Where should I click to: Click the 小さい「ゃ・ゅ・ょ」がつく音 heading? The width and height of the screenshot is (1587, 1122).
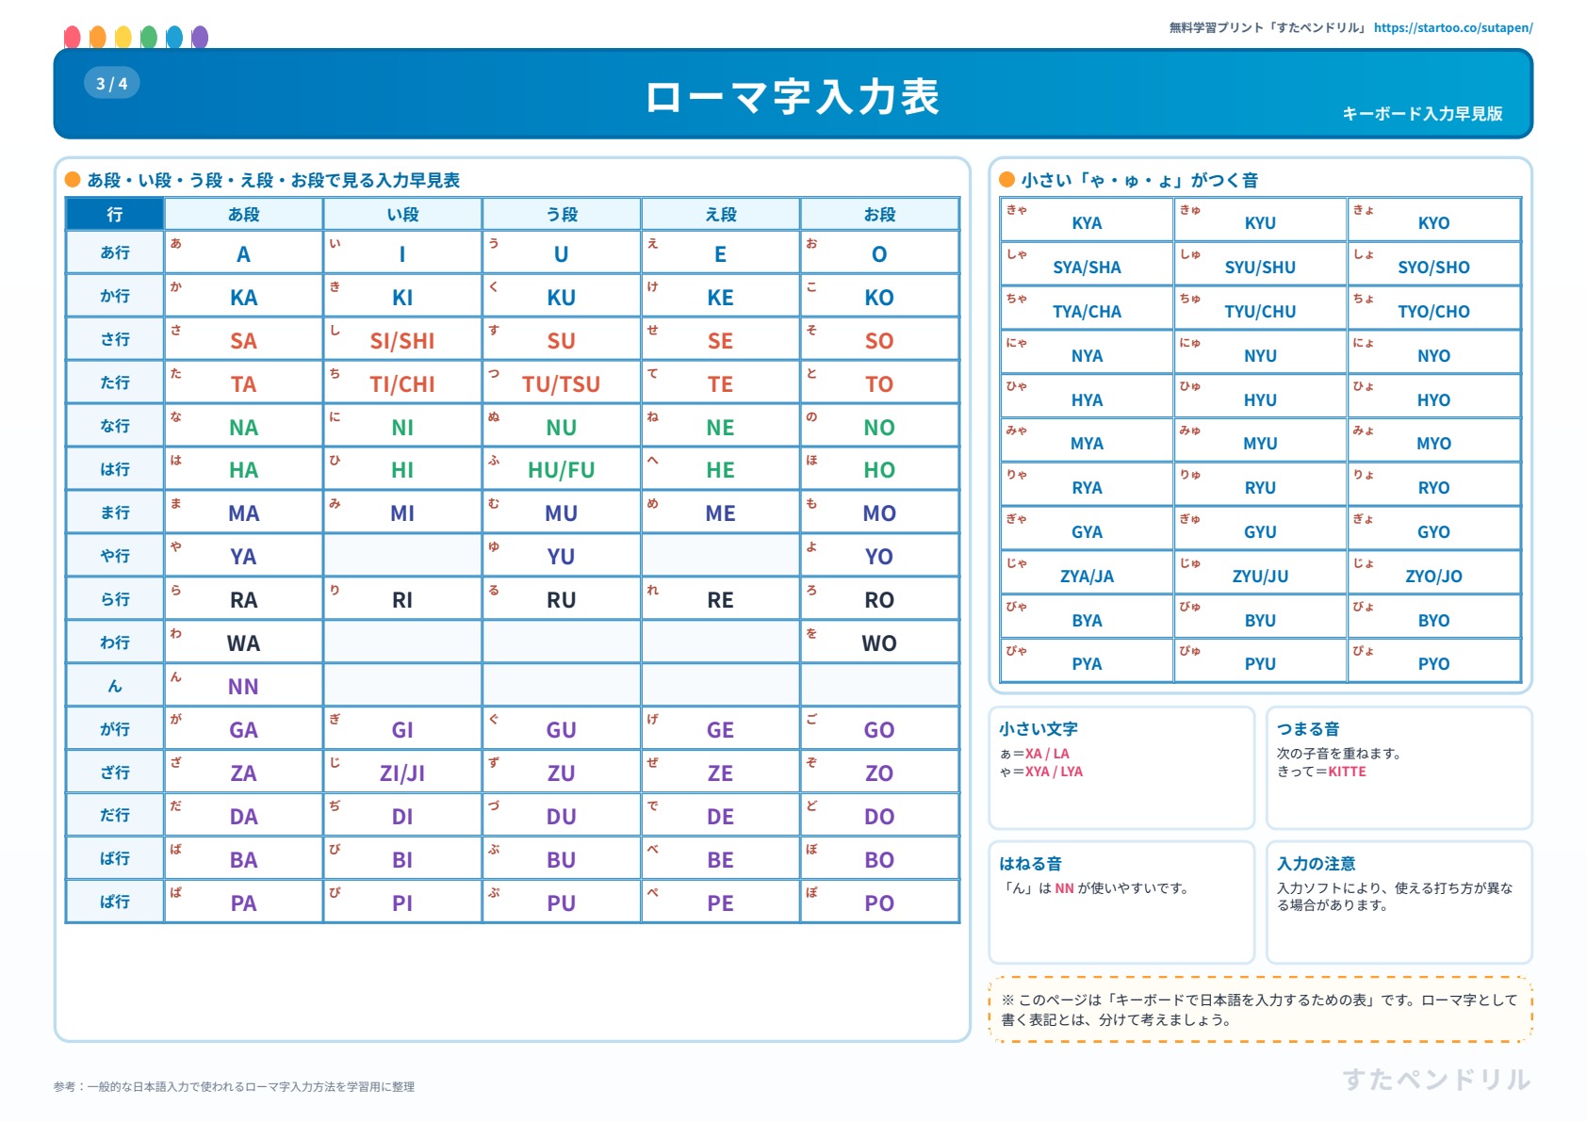tap(1139, 180)
